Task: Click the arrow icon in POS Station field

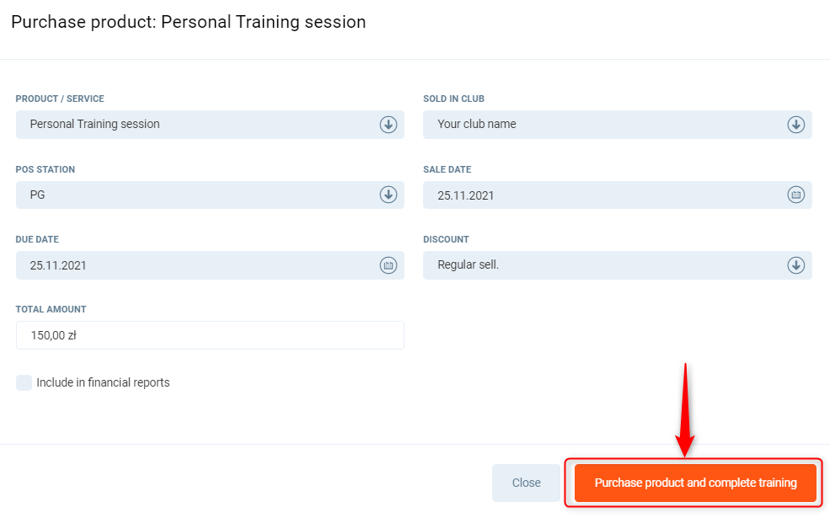Action: point(388,195)
